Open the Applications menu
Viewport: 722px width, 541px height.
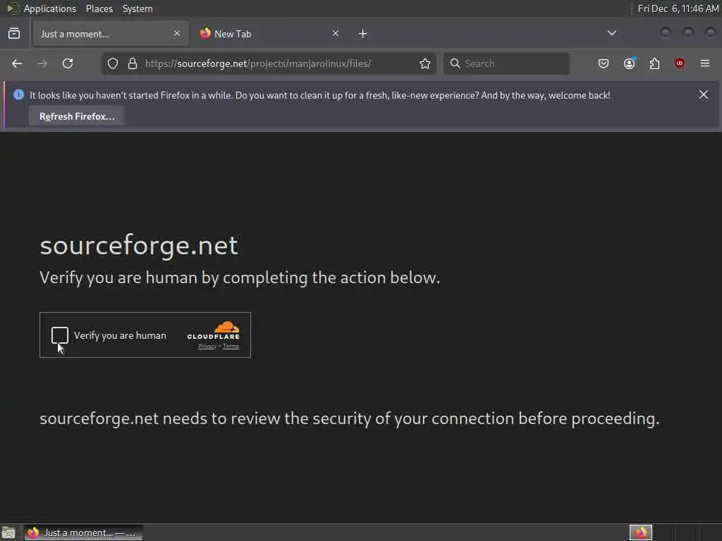[49, 8]
